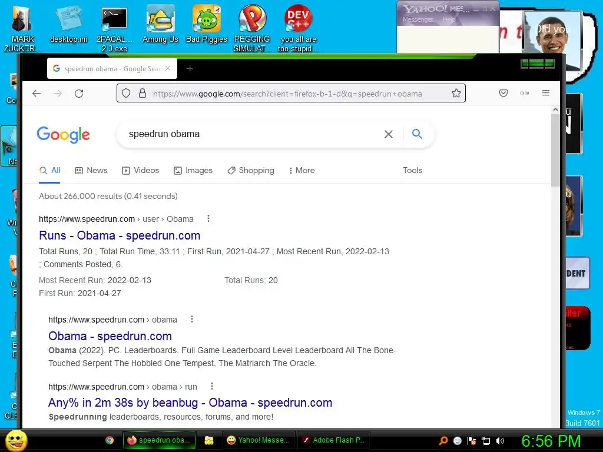This screenshot has height=452, width=603.
Task: Select the MARK ZUCKER desktop icon
Action: coord(22,29)
